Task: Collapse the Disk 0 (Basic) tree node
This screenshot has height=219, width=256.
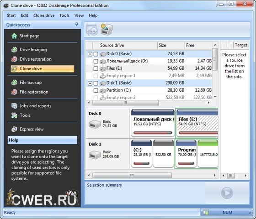Action: pos(90,54)
